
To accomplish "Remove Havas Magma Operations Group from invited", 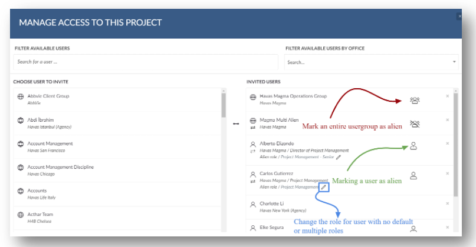I will pos(447,96).
